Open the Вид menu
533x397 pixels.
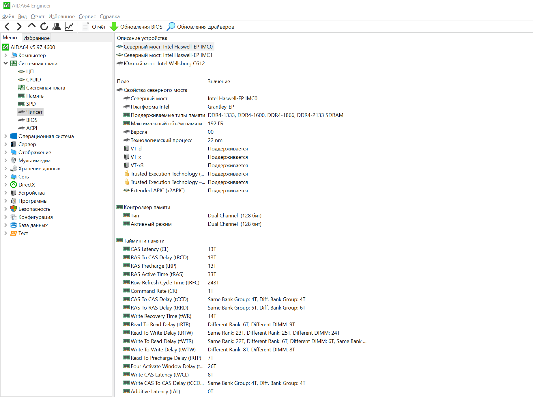tap(22, 16)
